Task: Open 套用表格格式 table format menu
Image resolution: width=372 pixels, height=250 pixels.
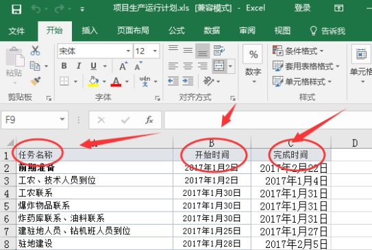Action: click(x=306, y=66)
